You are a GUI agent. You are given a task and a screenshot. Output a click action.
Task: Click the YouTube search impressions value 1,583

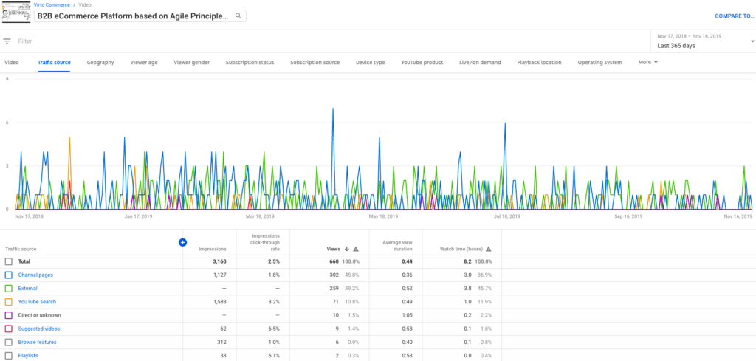tap(219, 302)
